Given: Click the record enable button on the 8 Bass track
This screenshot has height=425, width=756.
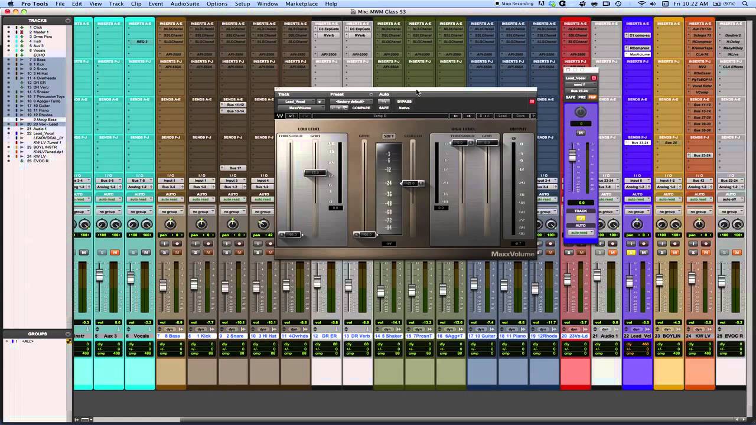Looking at the screenshot, I should (178, 244).
